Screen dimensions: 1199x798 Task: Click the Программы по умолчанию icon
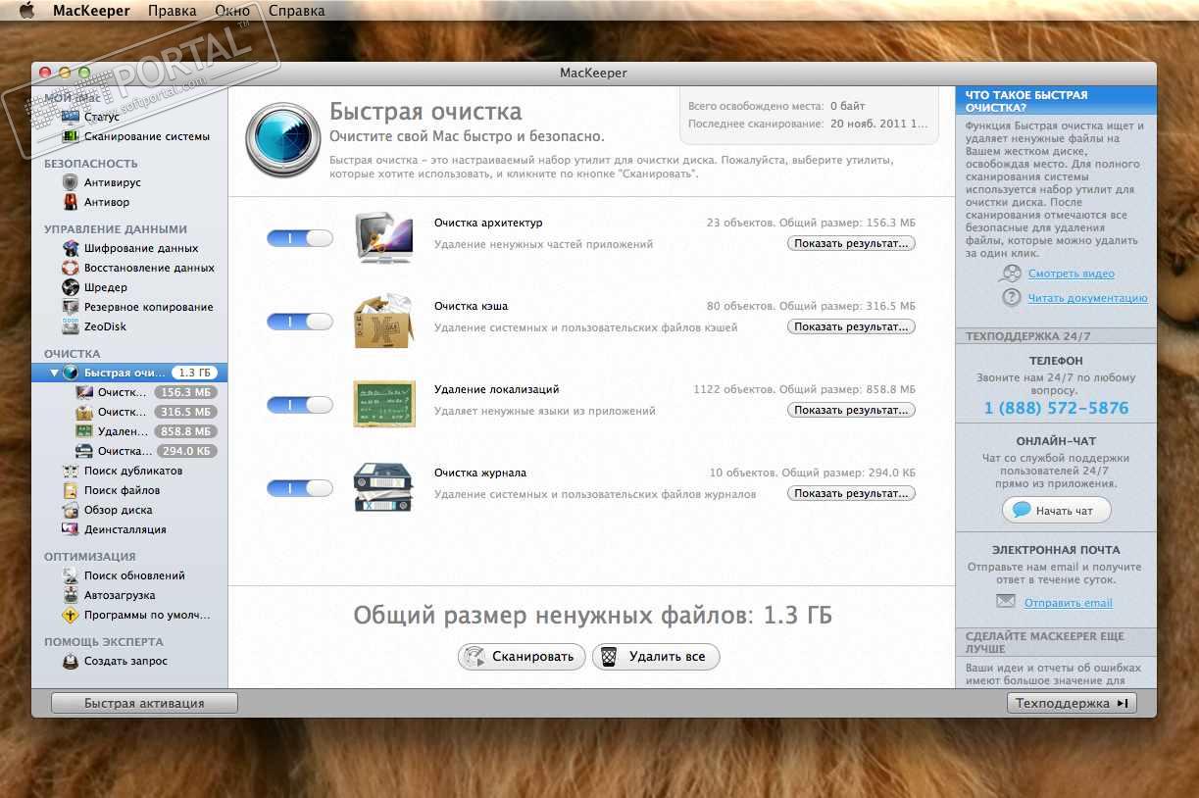(70, 615)
